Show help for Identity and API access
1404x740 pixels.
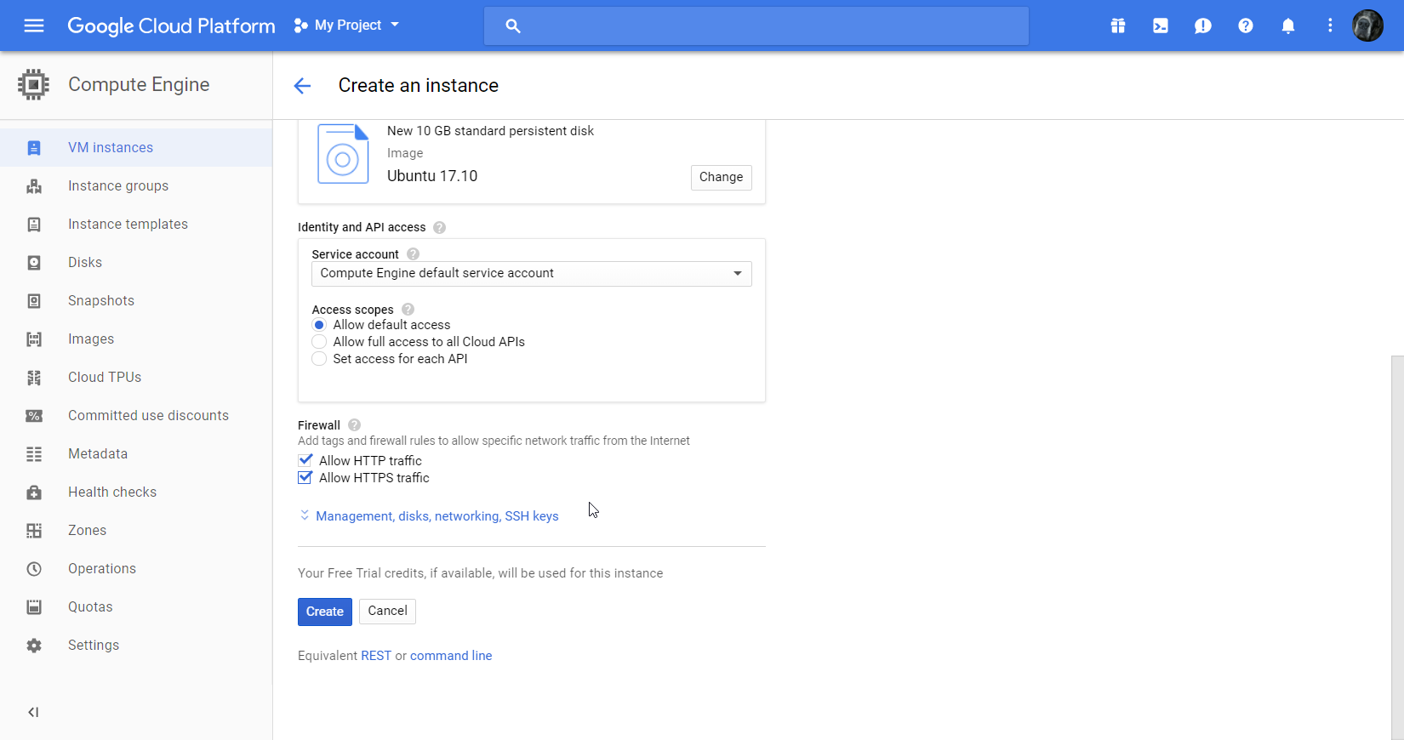pyautogui.click(x=439, y=227)
